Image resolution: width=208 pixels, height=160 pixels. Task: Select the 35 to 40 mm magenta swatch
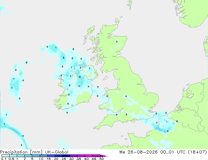pos(81,156)
